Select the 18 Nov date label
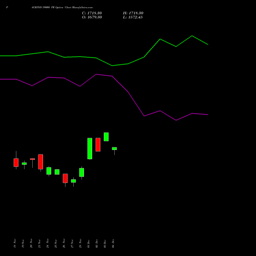Viewport: 256px width, 256px height. 15,243
